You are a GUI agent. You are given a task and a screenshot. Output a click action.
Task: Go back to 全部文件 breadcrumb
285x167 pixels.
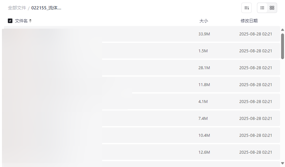[17, 8]
